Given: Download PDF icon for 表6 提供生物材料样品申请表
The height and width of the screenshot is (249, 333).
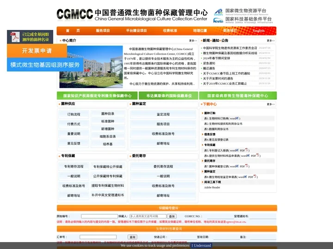Looking at the screenshot, I should coord(258,155).
